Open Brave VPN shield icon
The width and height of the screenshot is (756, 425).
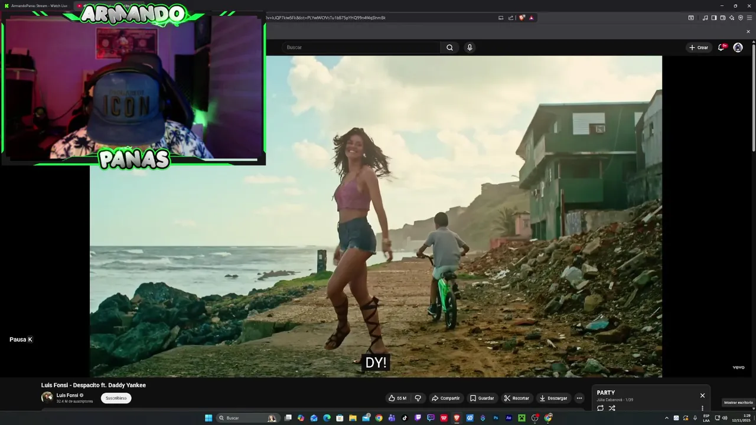click(741, 18)
